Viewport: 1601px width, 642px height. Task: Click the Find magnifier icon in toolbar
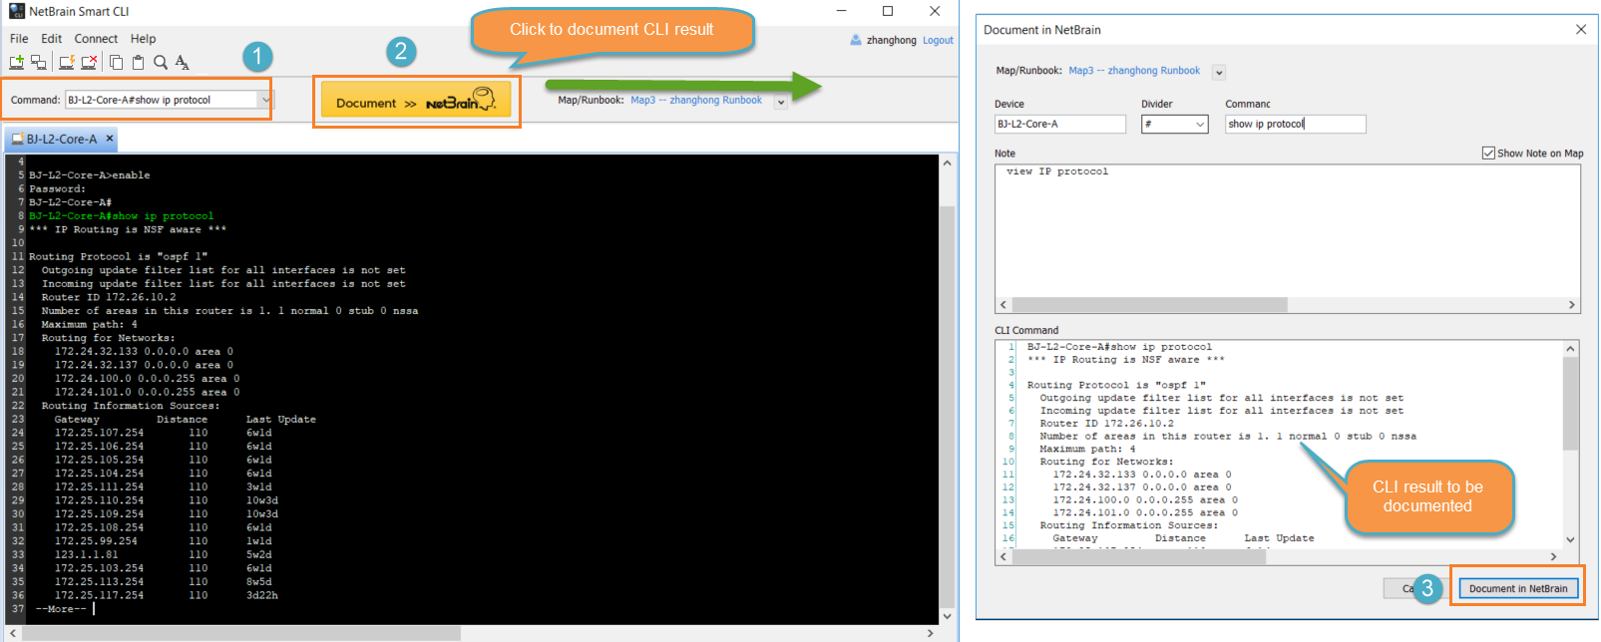coord(160,62)
